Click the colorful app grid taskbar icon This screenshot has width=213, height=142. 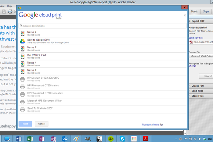click(134, 139)
